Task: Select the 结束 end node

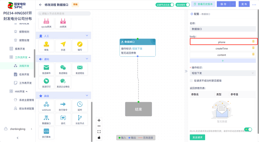Action: [x=138, y=109]
